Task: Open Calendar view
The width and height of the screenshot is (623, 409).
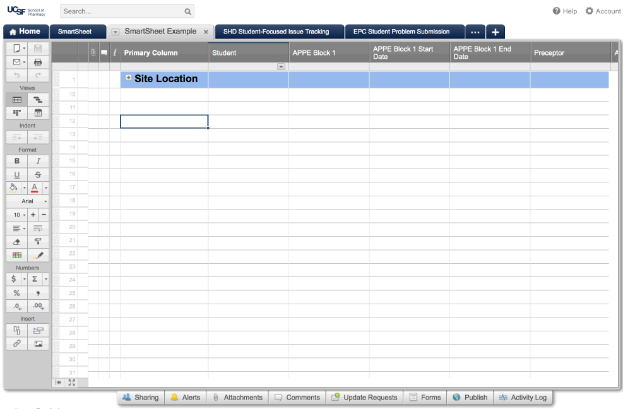Action: coord(38,113)
